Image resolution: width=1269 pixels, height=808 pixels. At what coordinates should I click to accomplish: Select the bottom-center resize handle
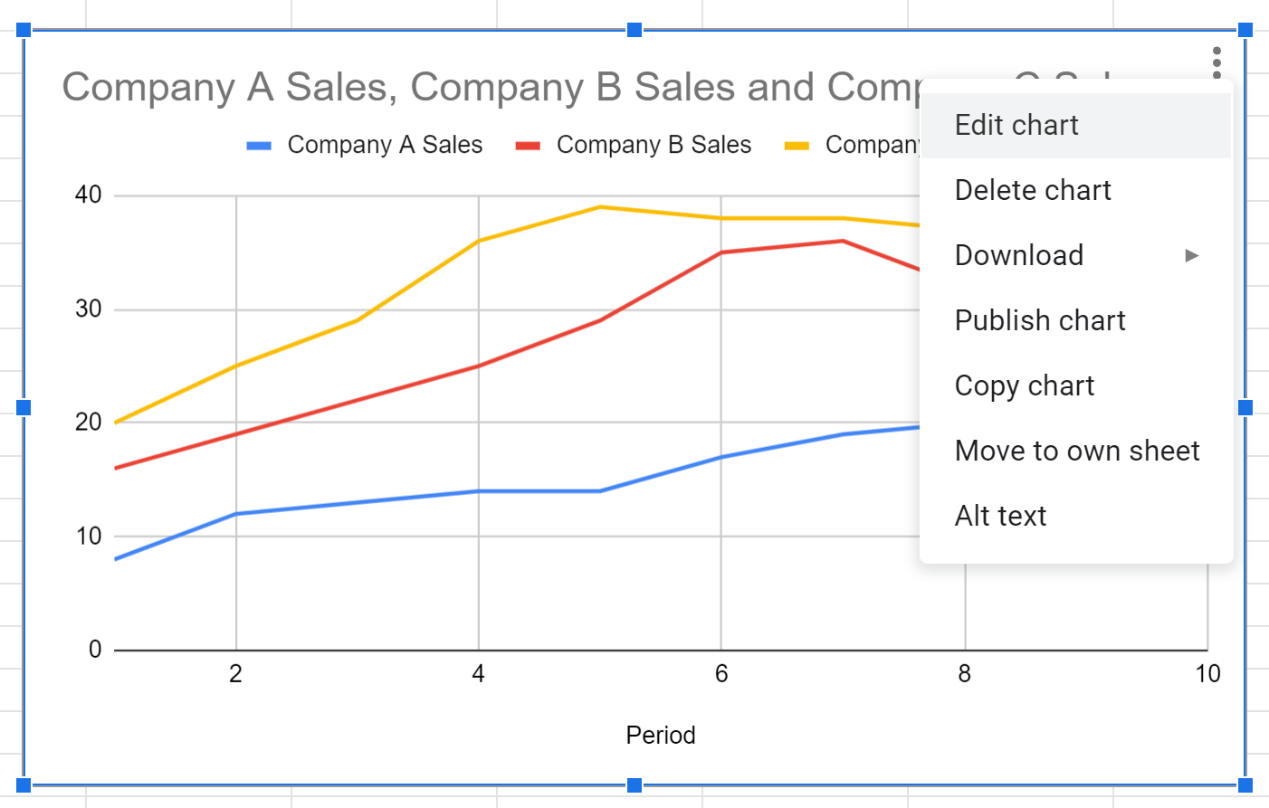pos(634,784)
